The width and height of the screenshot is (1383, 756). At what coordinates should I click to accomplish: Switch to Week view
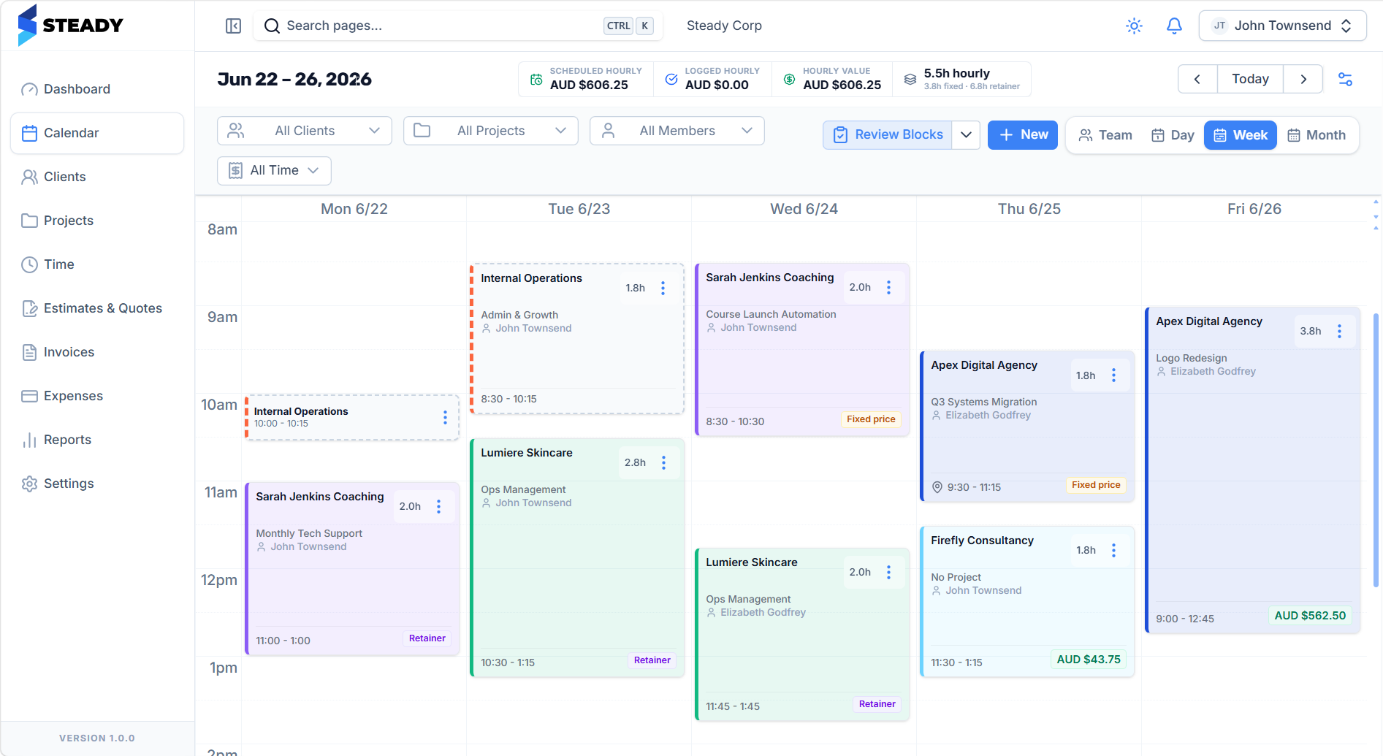pyautogui.click(x=1241, y=135)
